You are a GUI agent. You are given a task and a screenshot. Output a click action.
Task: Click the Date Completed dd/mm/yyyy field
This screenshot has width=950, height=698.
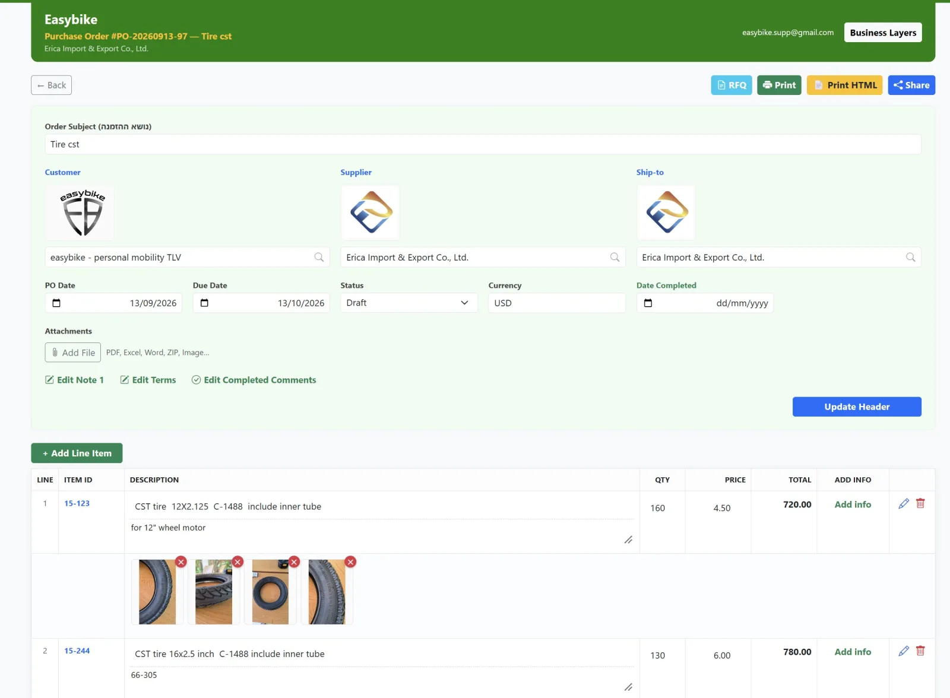(705, 303)
